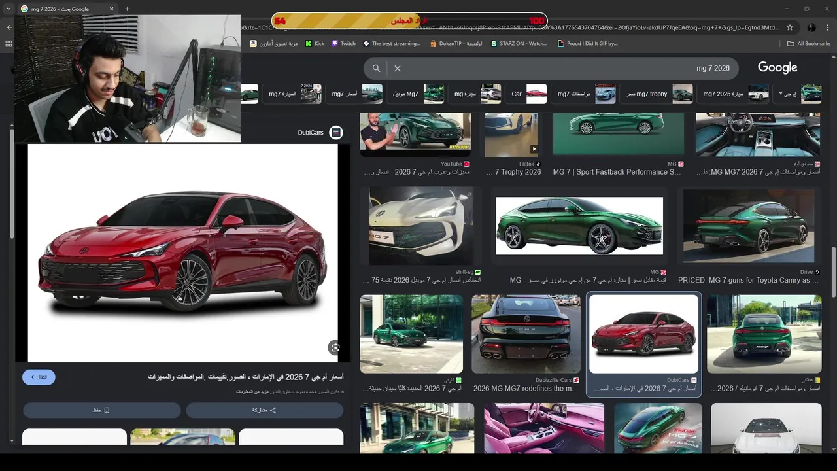Open the tab search chevron button
Screen dimensions: 837x471
click(9, 9)
